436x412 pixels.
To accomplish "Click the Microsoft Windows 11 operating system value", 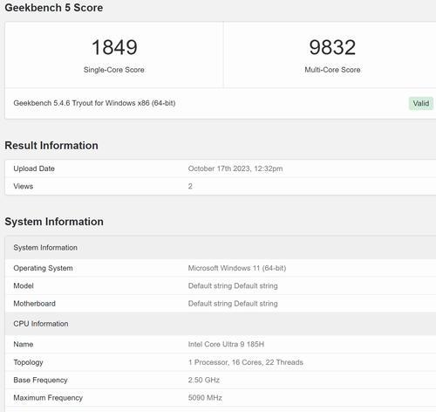I will point(237,268).
